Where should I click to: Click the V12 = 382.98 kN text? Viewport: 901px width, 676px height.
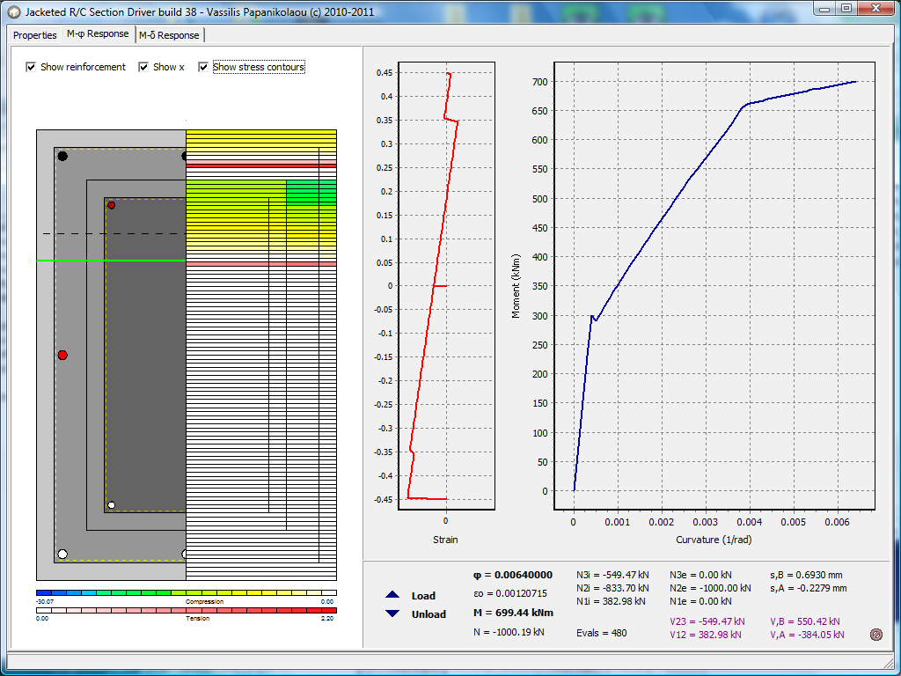(x=705, y=635)
